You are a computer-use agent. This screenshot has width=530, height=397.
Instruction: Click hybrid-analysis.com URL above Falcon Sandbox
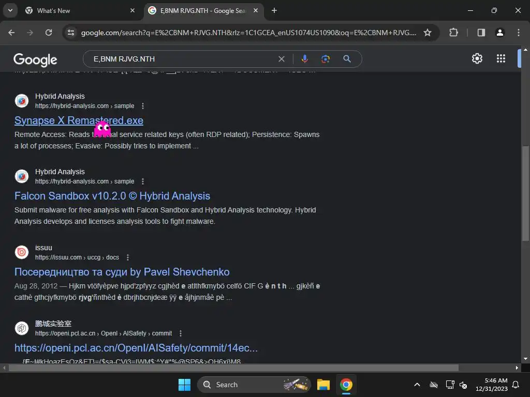[x=84, y=181]
